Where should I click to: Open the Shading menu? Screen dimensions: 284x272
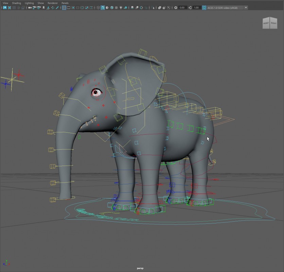[16, 3]
